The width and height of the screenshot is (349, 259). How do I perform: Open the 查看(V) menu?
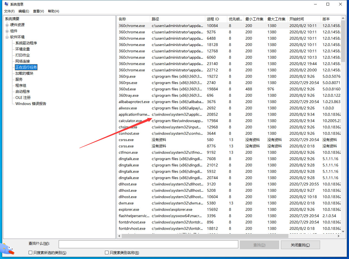(39, 11)
